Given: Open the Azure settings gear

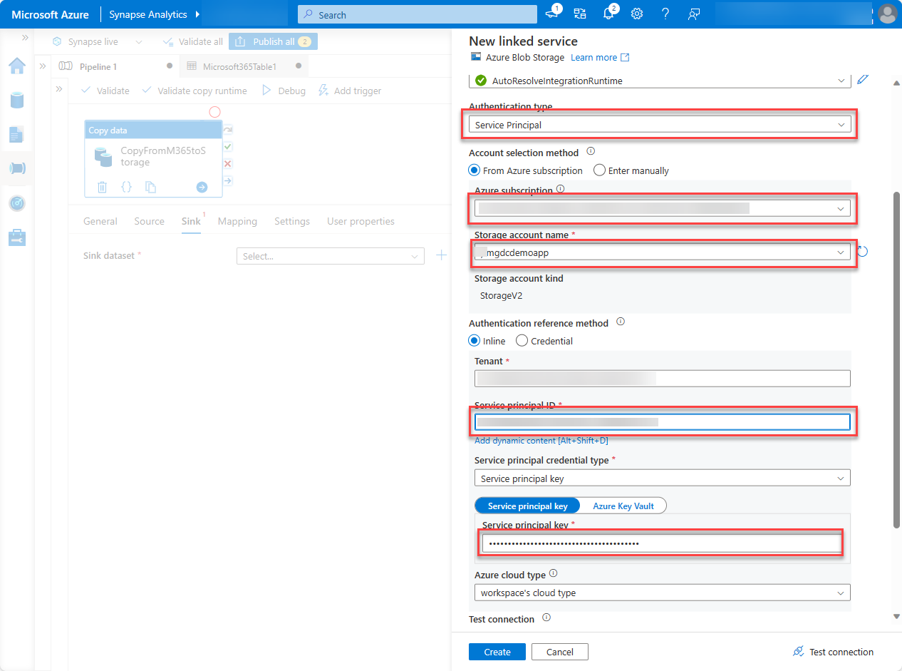Looking at the screenshot, I should (636, 14).
